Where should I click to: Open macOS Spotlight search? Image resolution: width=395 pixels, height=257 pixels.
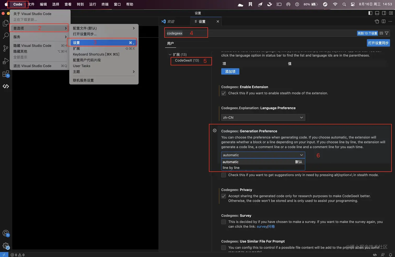pyautogui.click(x=344, y=4)
